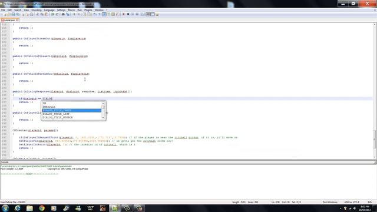Select highlighted DIALOG_STYLE_INPUT suggestion

(x=72, y=110)
